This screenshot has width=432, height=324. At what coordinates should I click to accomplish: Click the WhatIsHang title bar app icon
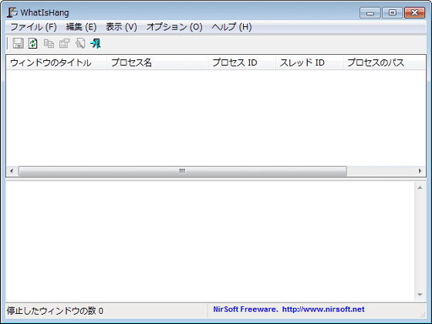tap(12, 12)
